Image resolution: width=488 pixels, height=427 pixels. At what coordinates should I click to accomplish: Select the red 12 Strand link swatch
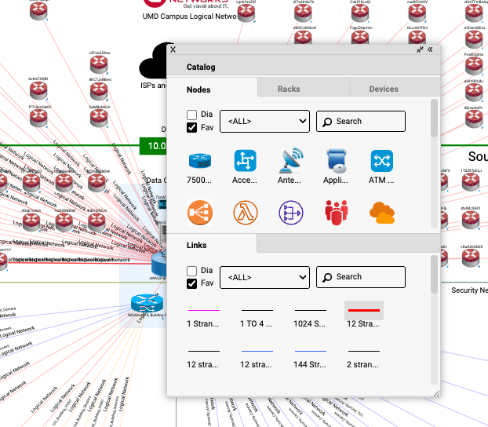[364, 311]
